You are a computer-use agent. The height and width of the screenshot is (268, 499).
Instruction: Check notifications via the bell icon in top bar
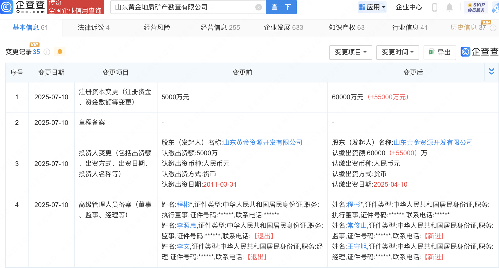click(449, 8)
